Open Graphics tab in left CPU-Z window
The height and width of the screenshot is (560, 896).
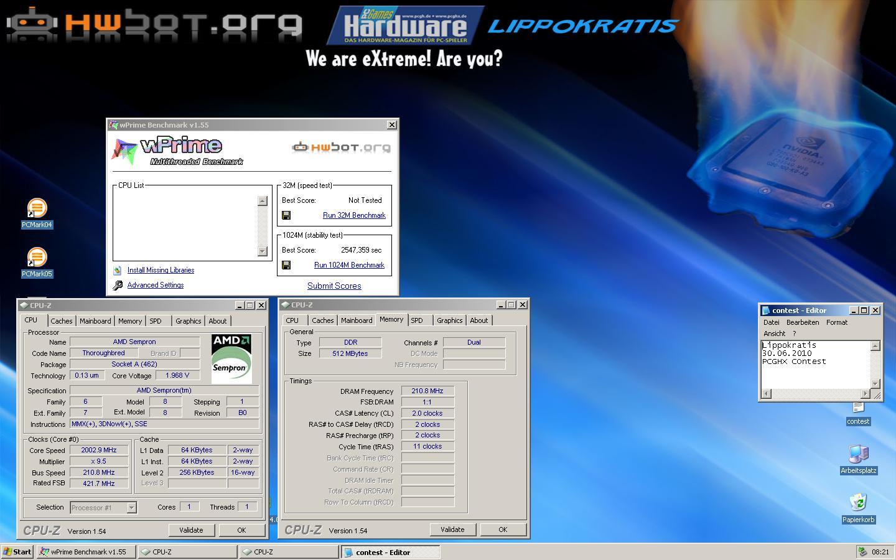[x=188, y=321]
